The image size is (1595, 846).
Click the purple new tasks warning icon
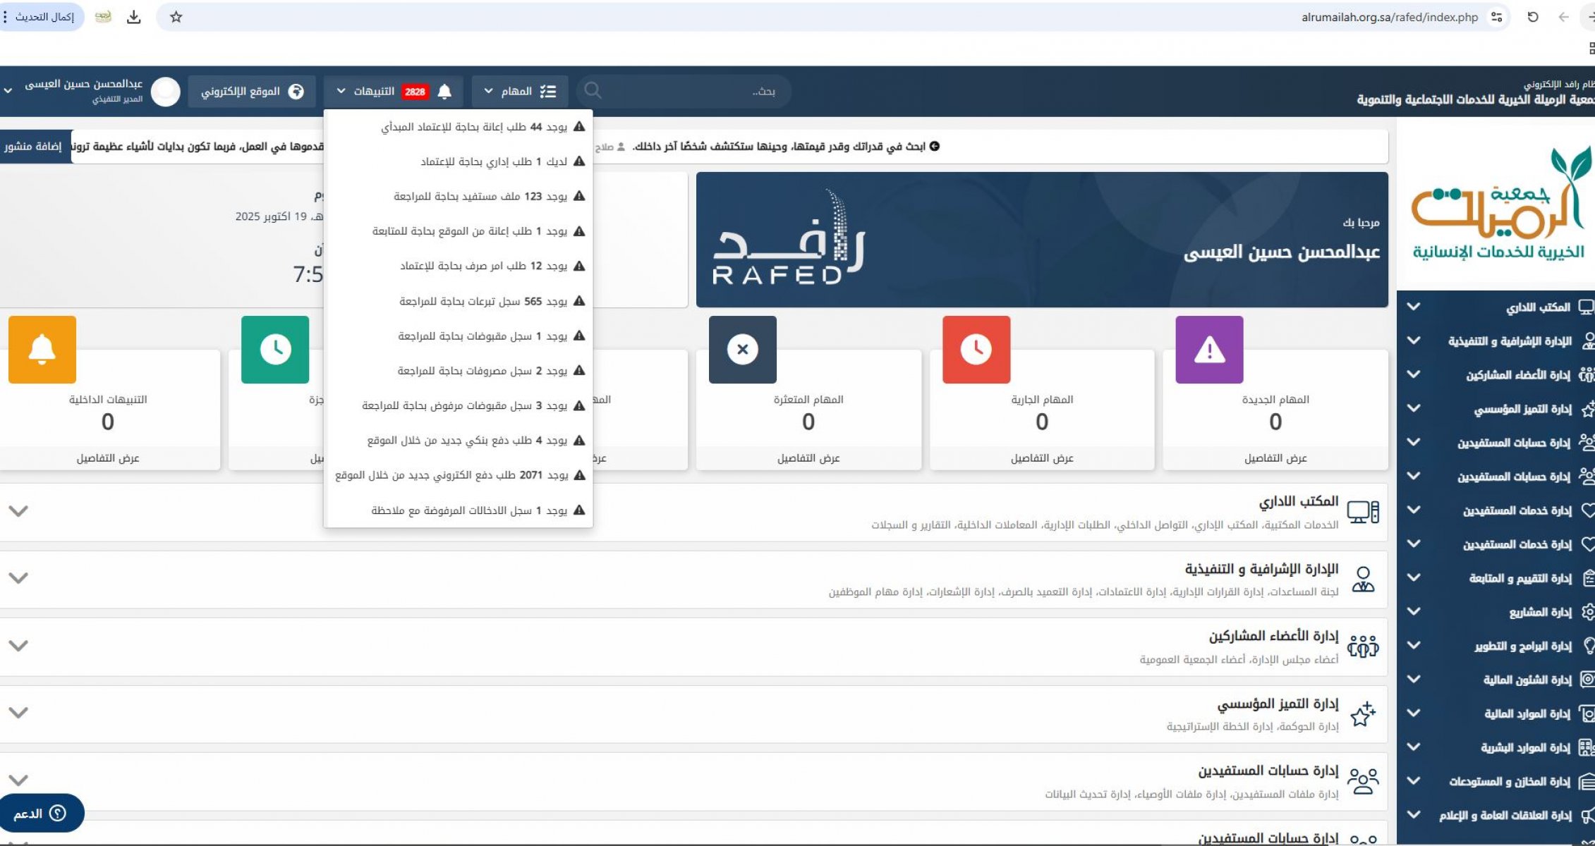(x=1209, y=350)
